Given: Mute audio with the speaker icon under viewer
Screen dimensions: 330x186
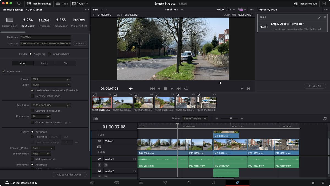Looking at the screenshot, I should (131, 88).
